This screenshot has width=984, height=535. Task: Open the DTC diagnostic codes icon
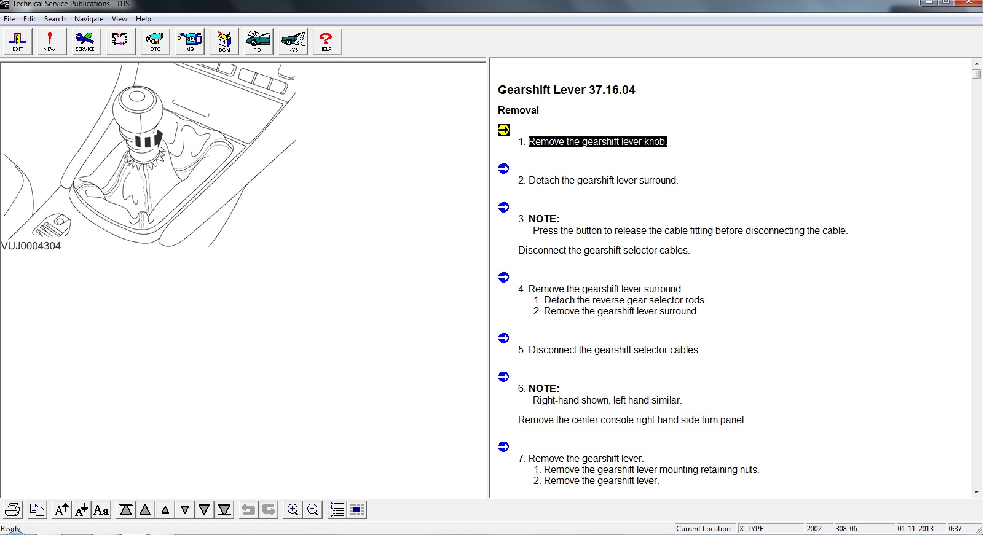coord(155,42)
